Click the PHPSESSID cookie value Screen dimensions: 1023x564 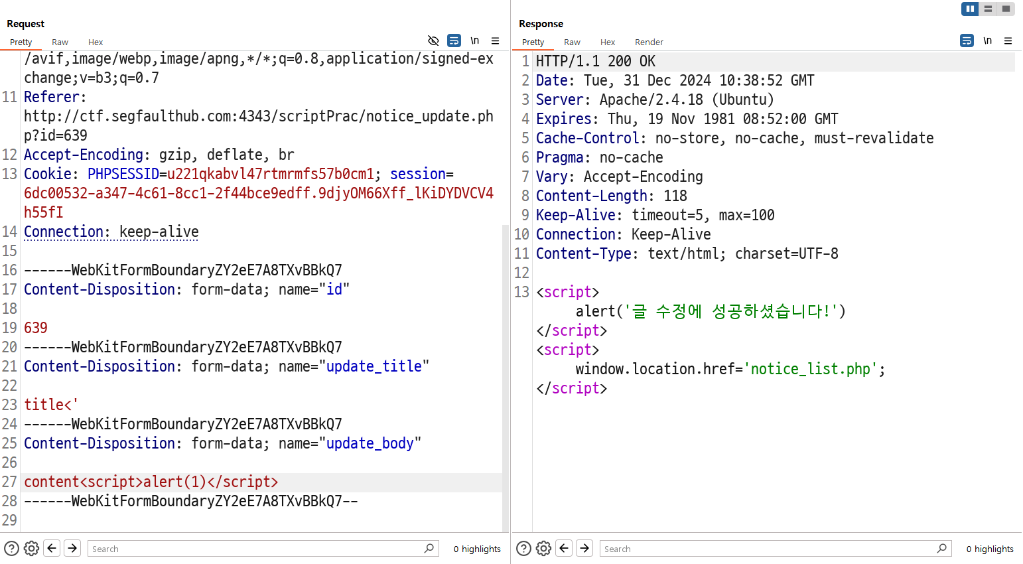pos(271,174)
